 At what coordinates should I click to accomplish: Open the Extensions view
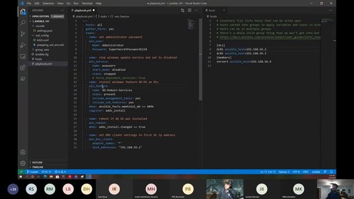[x=23, y=67]
